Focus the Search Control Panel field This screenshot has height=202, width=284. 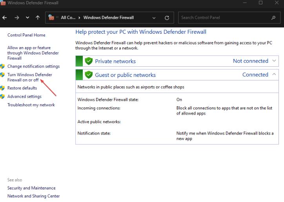tap(229, 18)
